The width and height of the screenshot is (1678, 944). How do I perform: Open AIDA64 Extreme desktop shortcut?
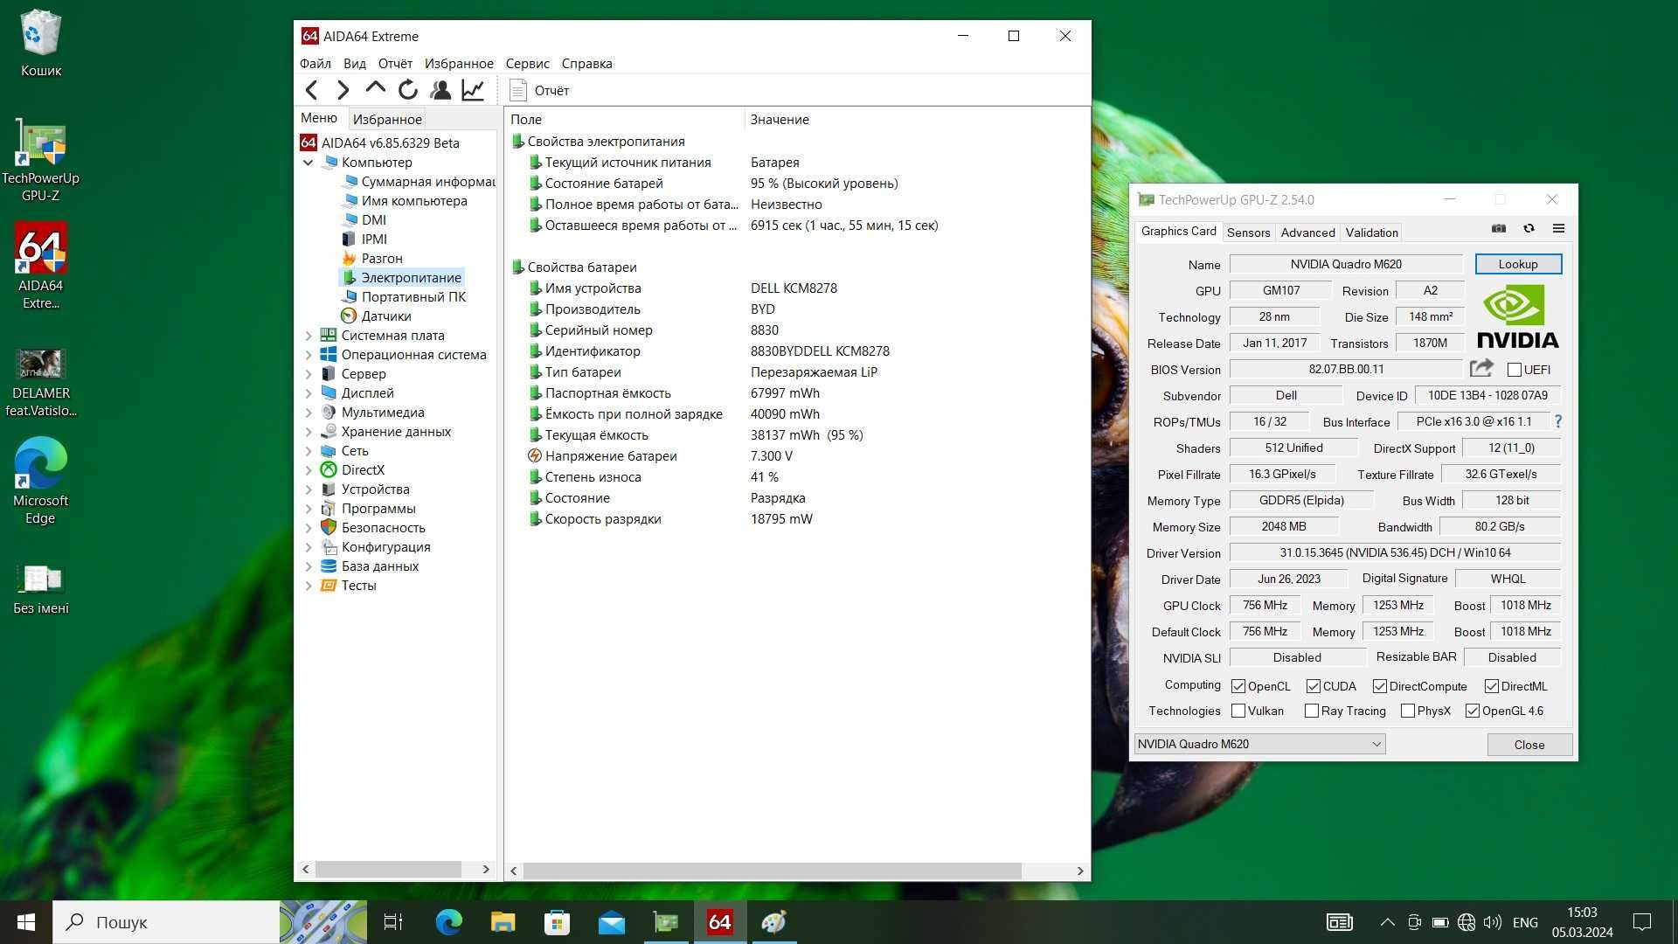(x=40, y=266)
